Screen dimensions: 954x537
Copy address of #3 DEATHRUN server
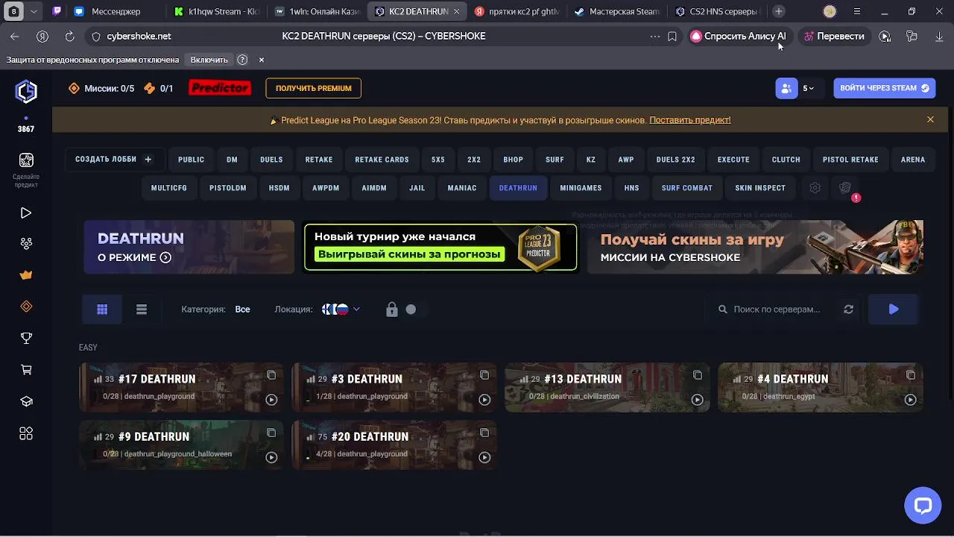[x=484, y=375]
